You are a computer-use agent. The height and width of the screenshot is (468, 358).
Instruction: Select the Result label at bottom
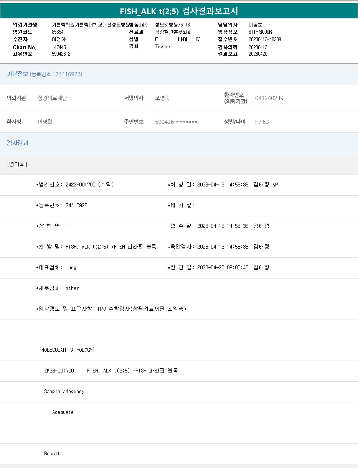(x=52, y=453)
